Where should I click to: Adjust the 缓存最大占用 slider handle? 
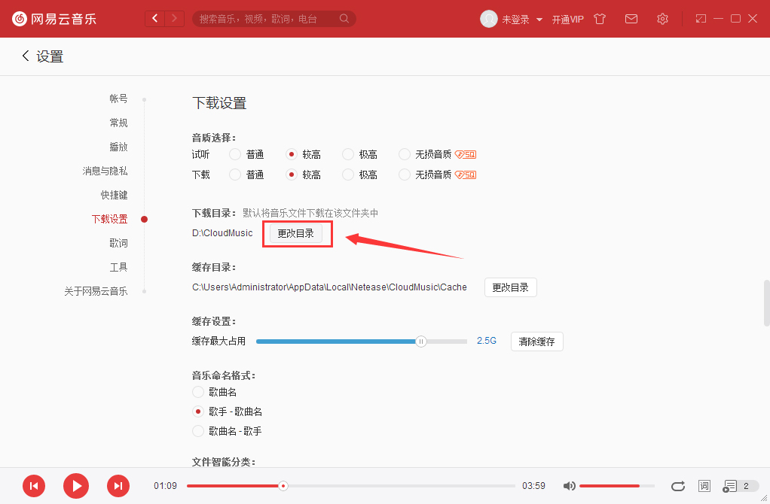pos(421,341)
